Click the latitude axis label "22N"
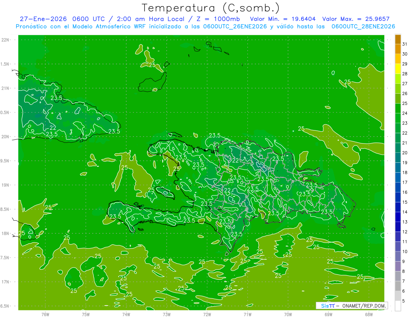Viewport: 414px width, 319px height. (6, 40)
